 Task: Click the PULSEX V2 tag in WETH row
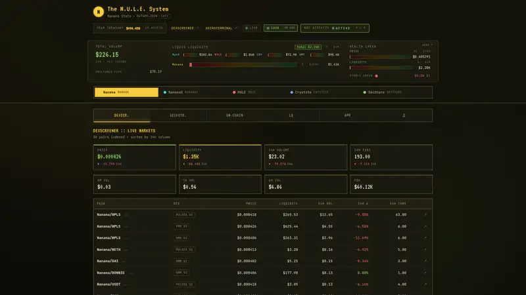point(185,250)
